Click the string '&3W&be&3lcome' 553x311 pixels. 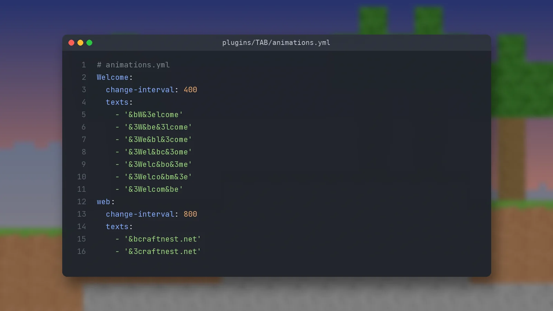point(158,127)
